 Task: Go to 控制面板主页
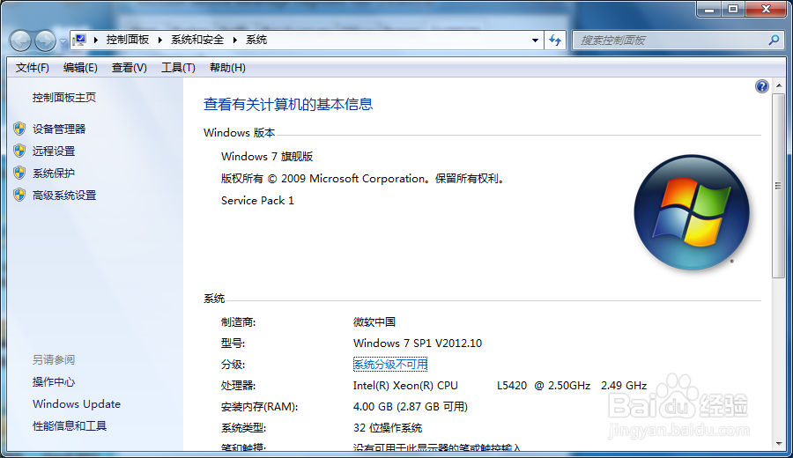coord(64,98)
